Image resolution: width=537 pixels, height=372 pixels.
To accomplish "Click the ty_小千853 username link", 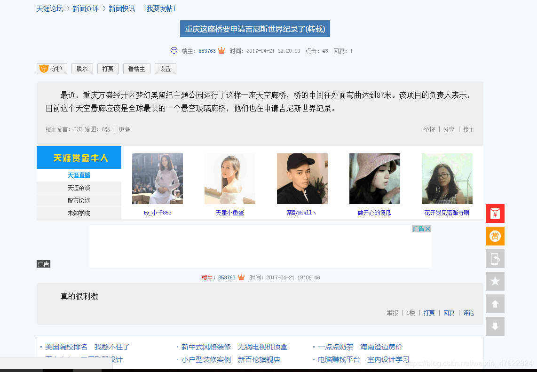I will click(x=158, y=213).
